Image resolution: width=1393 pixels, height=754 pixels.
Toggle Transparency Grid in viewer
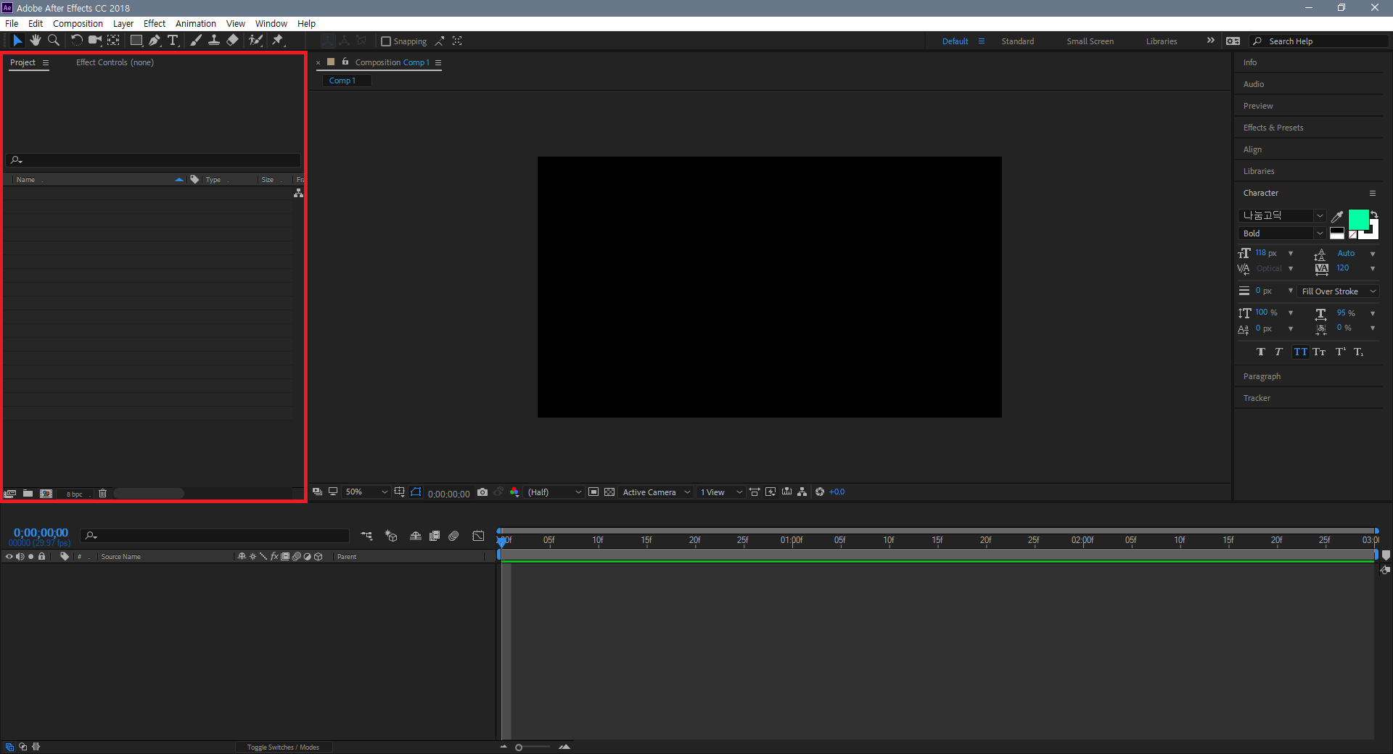pyautogui.click(x=609, y=492)
